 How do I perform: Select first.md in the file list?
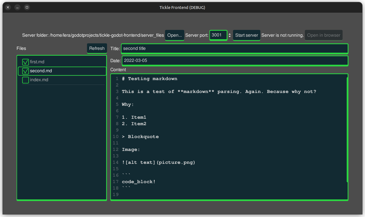coord(37,62)
